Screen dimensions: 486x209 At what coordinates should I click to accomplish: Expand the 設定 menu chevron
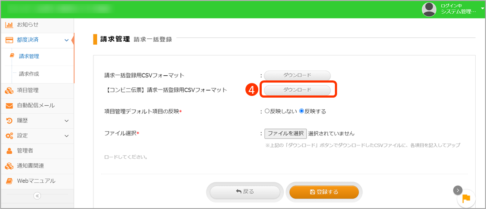tap(66, 136)
